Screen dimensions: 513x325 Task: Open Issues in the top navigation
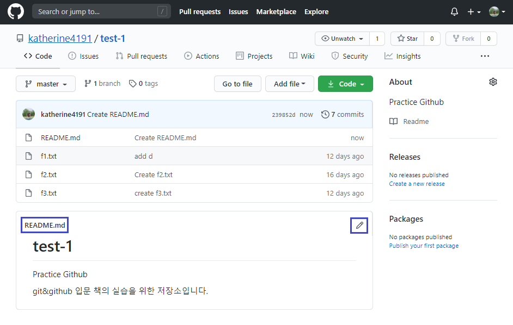(x=238, y=12)
